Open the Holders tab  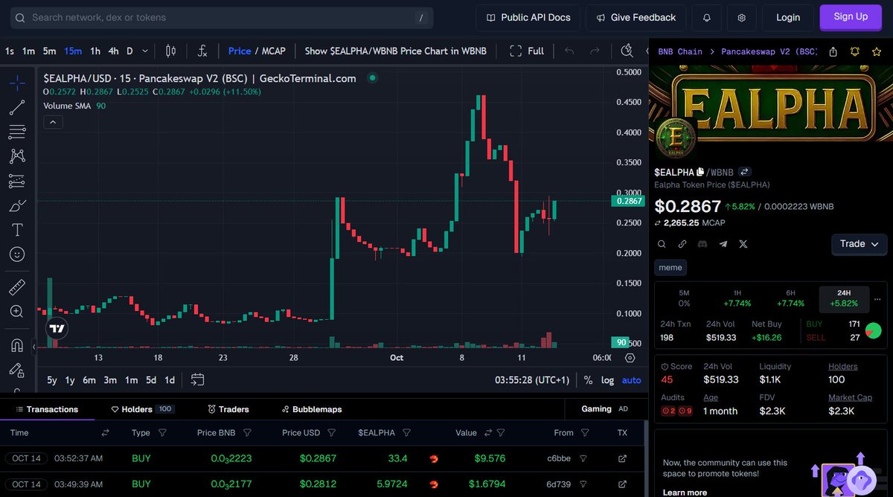tap(142, 409)
